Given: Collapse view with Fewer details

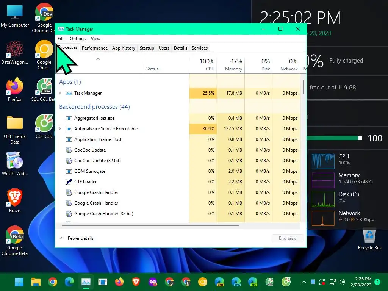Looking at the screenshot, I should pyautogui.click(x=77, y=238).
